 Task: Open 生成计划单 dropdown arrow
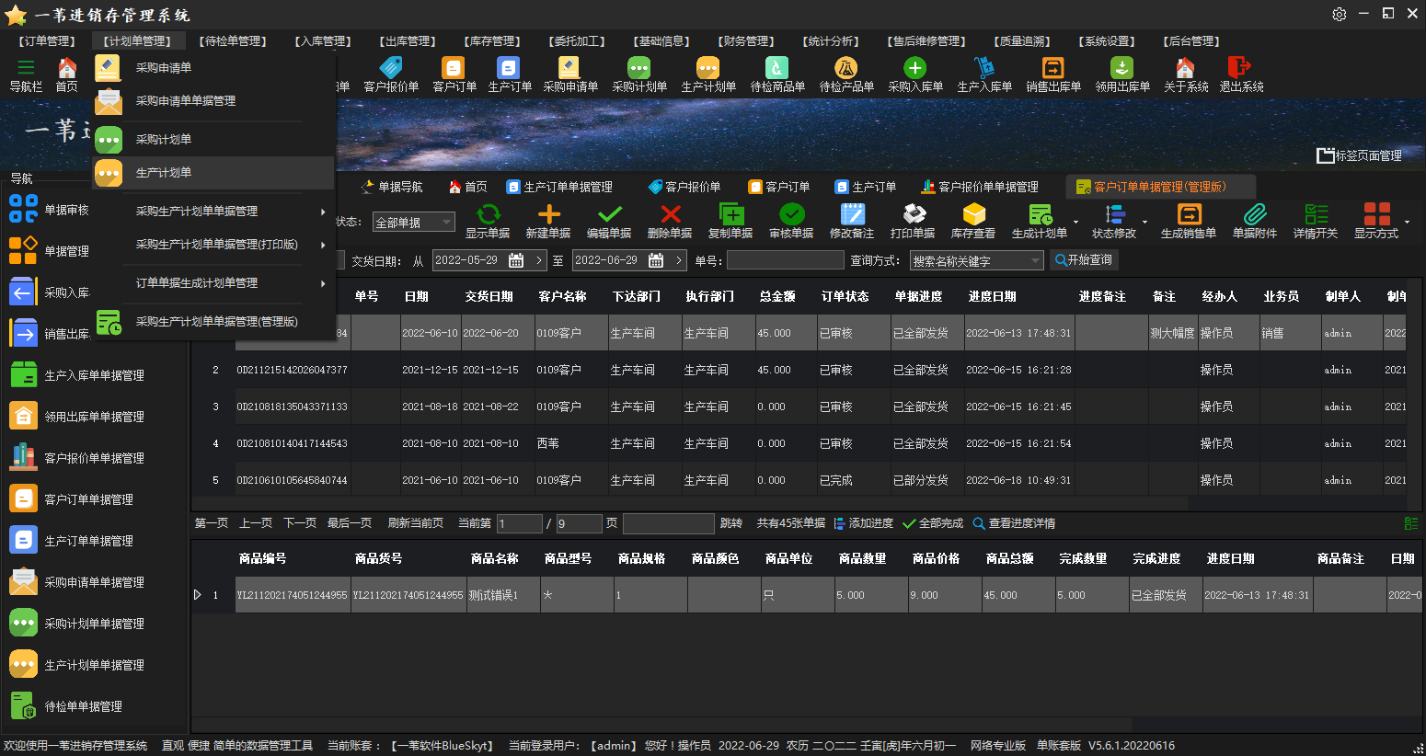(1075, 222)
